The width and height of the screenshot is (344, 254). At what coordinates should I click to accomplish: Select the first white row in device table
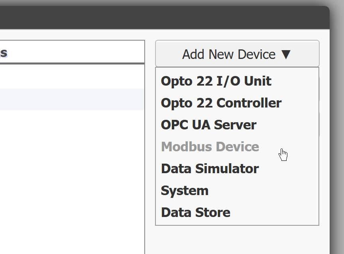72,76
